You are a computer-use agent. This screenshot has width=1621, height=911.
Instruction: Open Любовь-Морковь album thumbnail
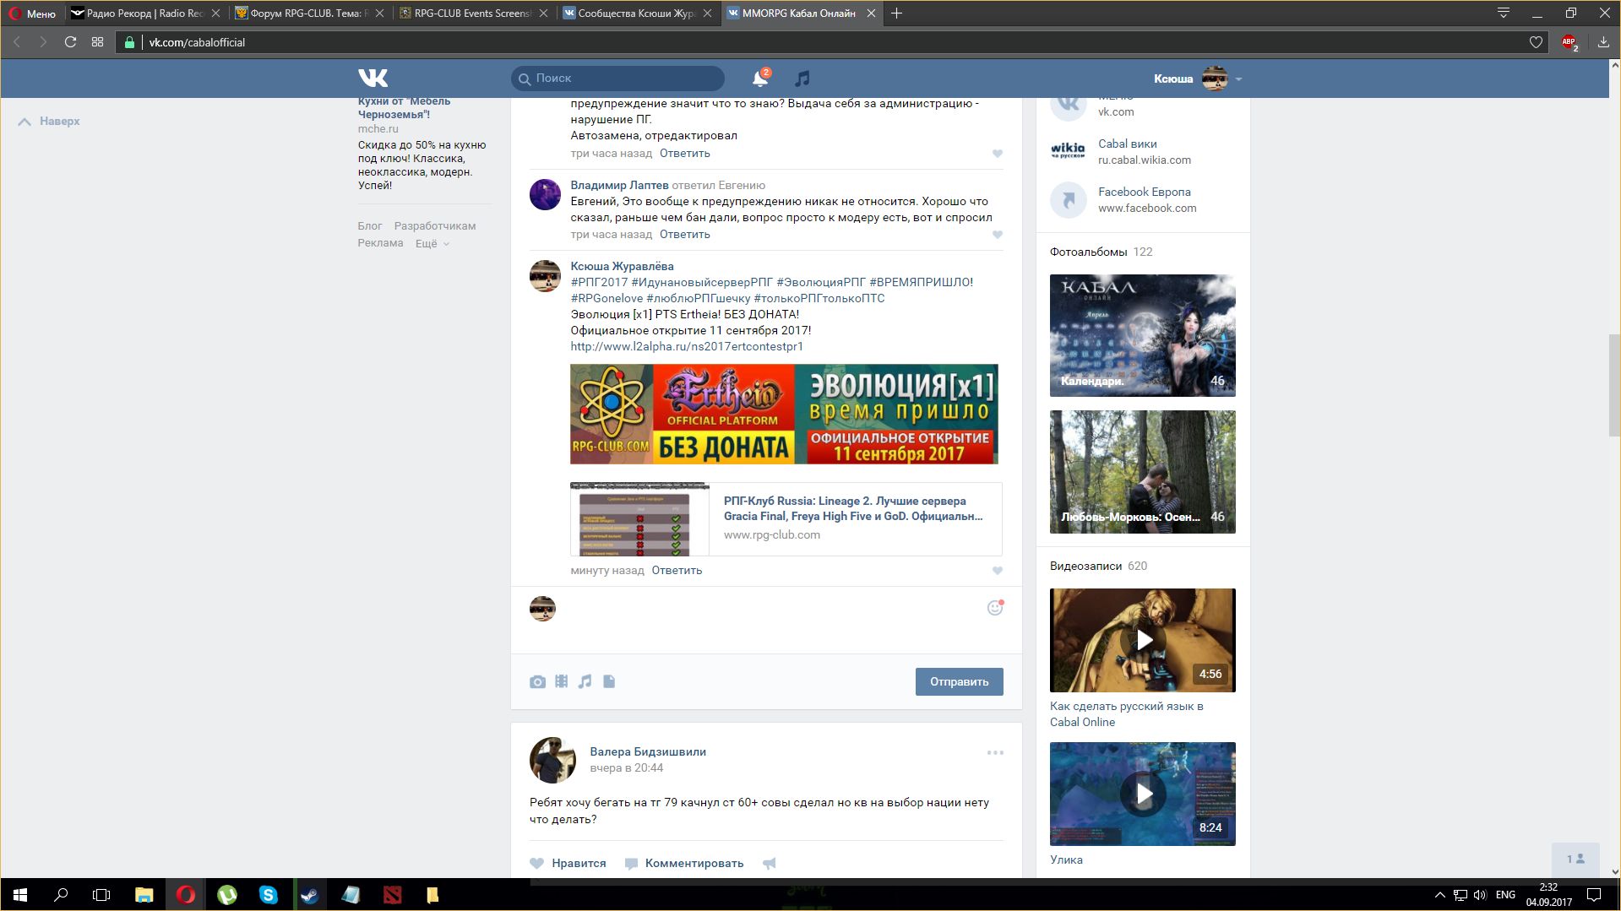pos(1142,472)
